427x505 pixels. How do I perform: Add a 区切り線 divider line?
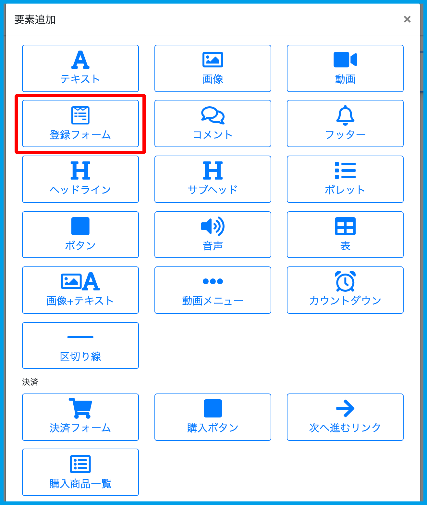pos(80,346)
